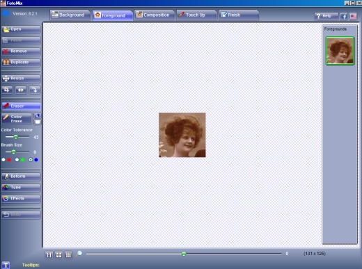The image size is (362, 269).
Task: Click the Paste button
Action: pos(21,40)
